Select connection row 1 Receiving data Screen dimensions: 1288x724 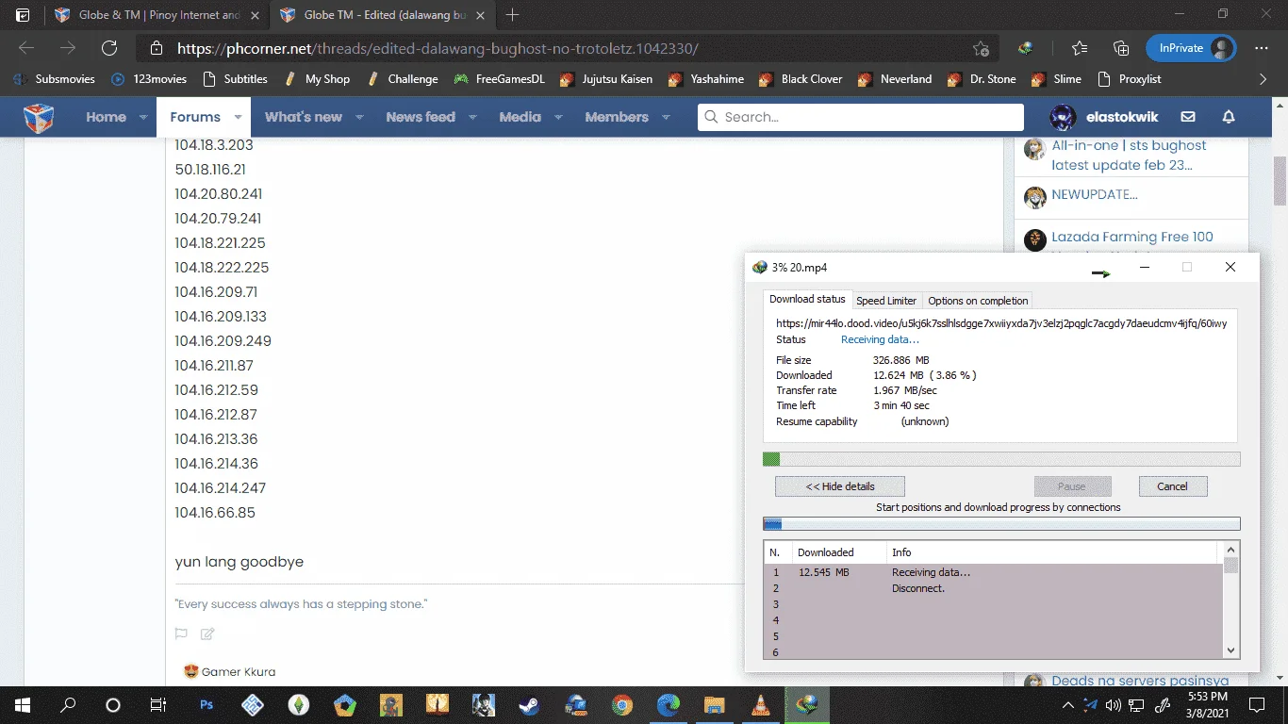click(x=993, y=572)
